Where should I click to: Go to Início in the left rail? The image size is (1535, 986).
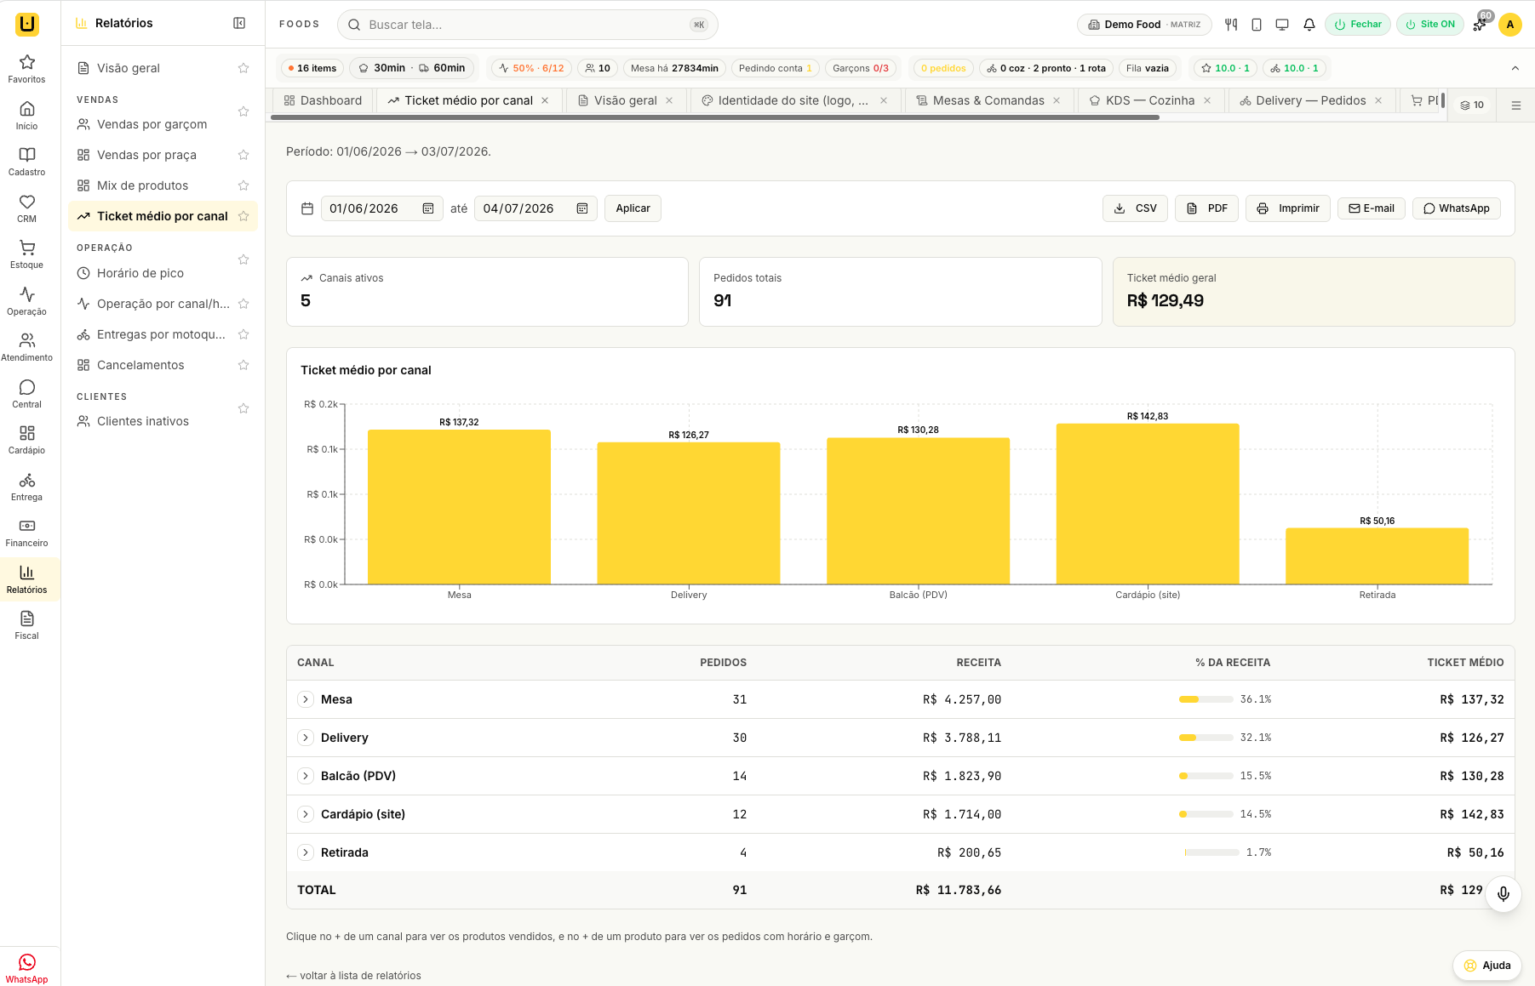click(26, 116)
